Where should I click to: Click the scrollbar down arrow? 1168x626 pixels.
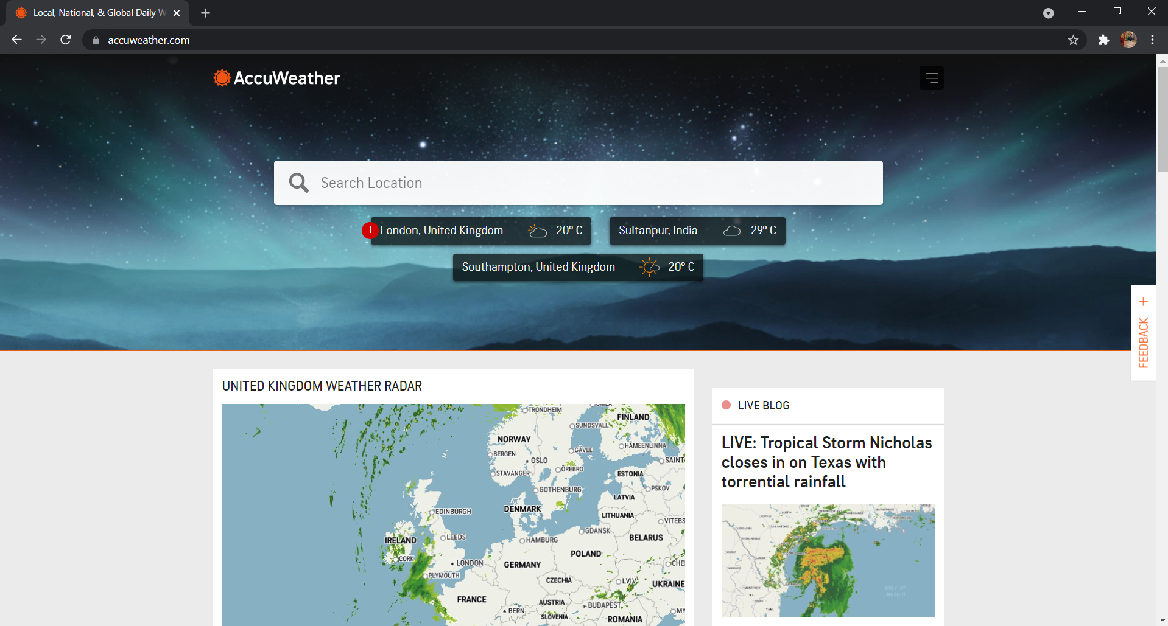[x=1162, y=621]
